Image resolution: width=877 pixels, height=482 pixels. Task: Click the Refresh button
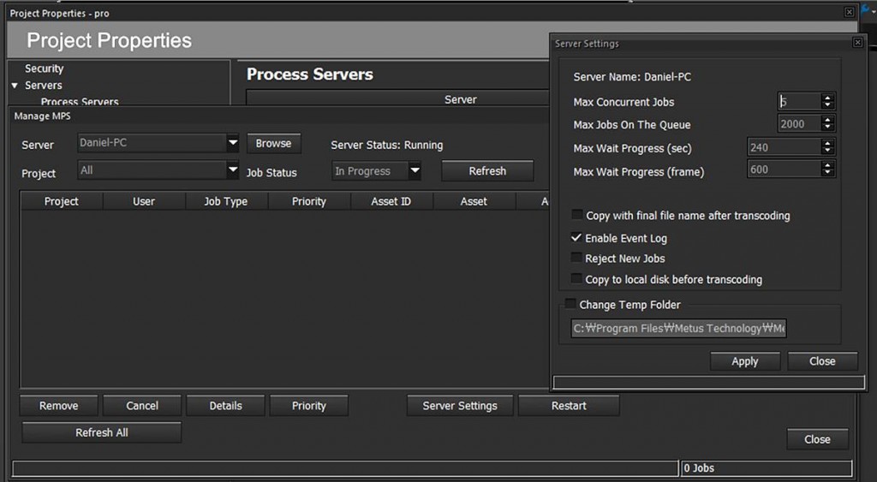487,170
